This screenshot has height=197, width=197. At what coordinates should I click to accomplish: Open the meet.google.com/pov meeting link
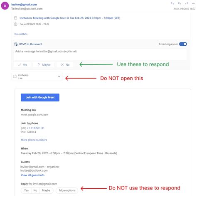[34, 115]
